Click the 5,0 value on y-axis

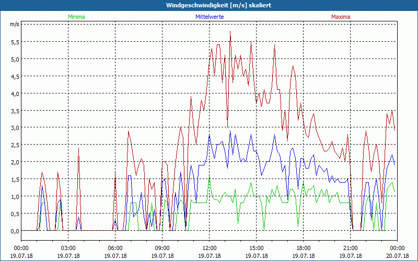[15, 59]
